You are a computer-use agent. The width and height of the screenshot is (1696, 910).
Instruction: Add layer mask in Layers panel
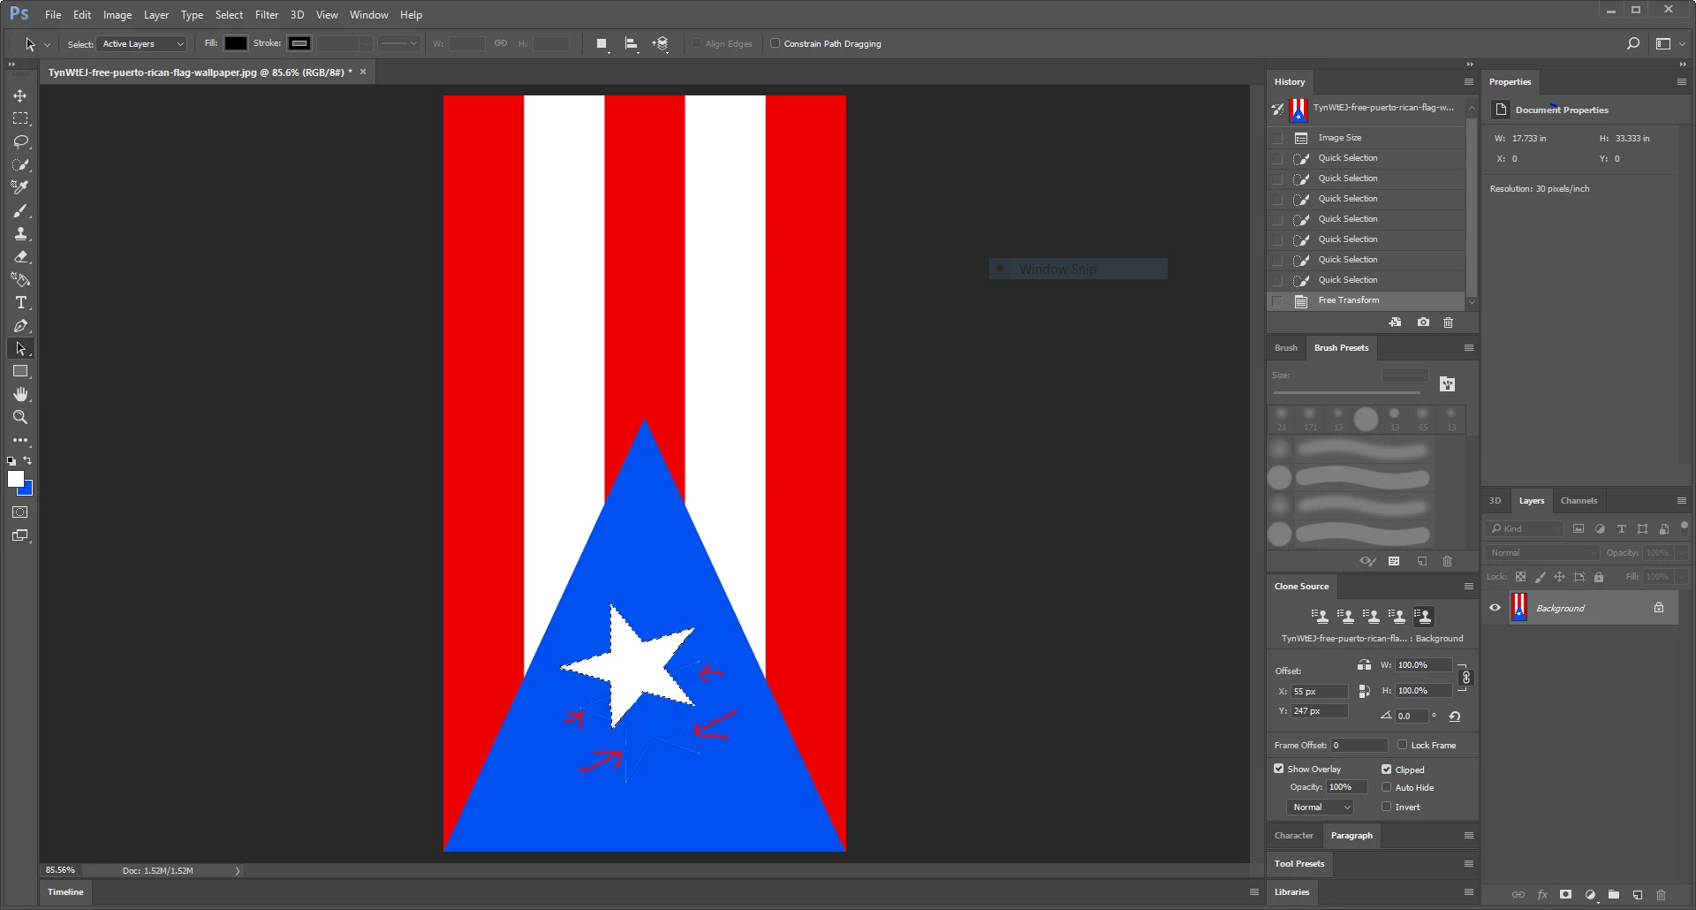coord(1565,894)
